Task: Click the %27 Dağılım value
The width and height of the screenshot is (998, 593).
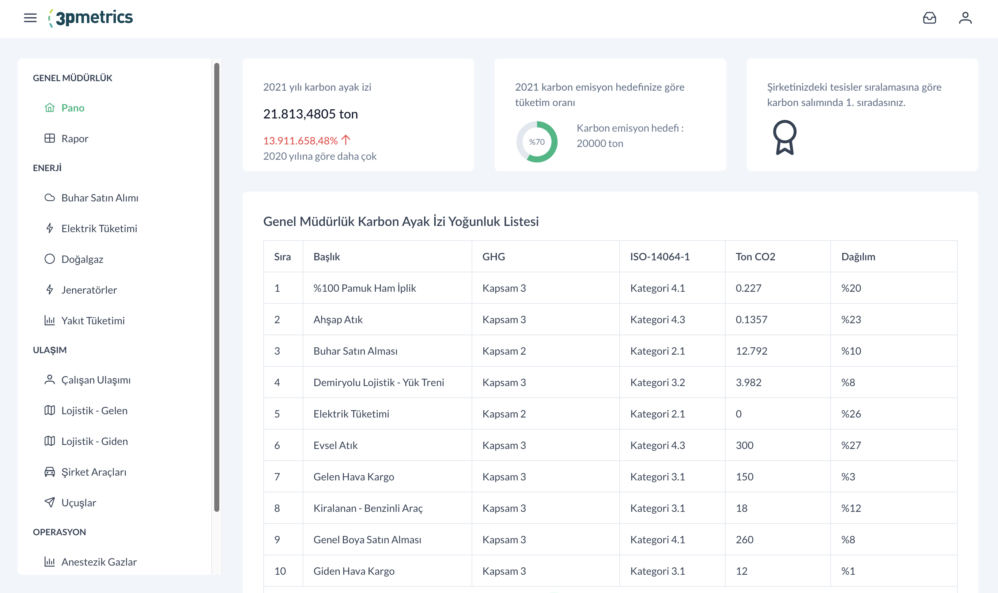Action: 851,445
